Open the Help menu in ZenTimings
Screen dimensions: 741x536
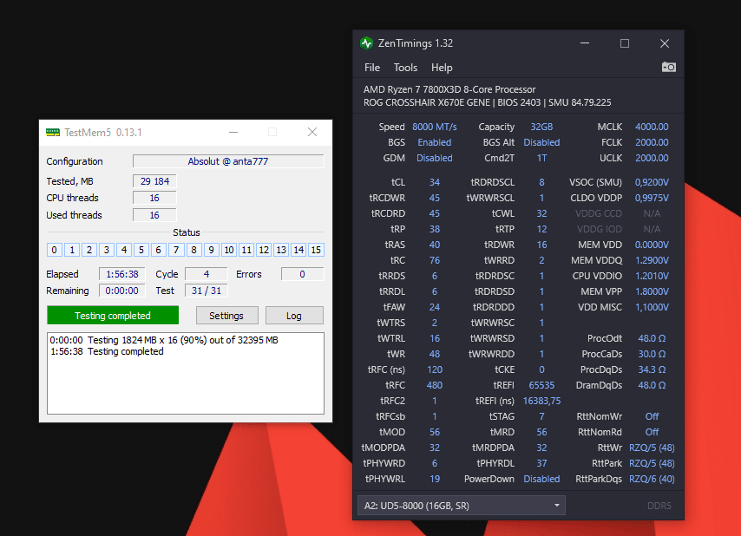(x=442, y=68)
